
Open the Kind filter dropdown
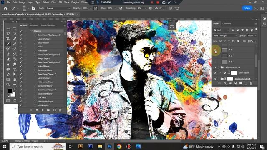(221, 30)
